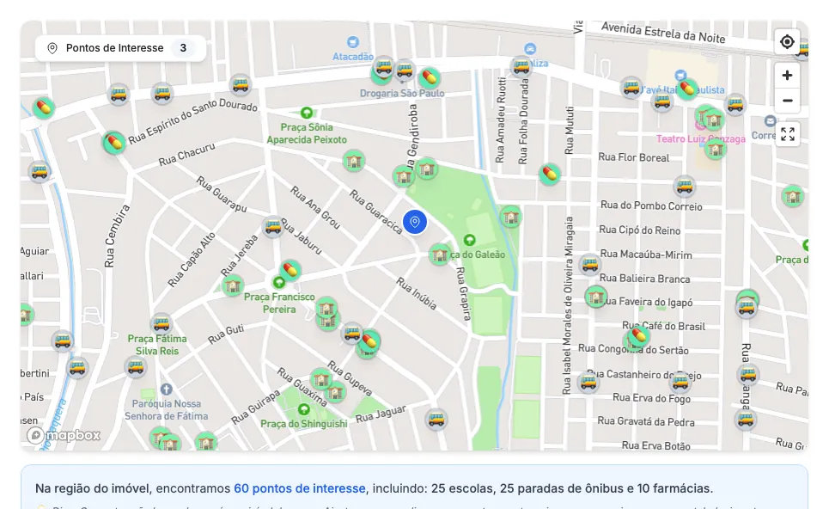Click the Praça do Shinguishi park icon

(x=303, y=409)
